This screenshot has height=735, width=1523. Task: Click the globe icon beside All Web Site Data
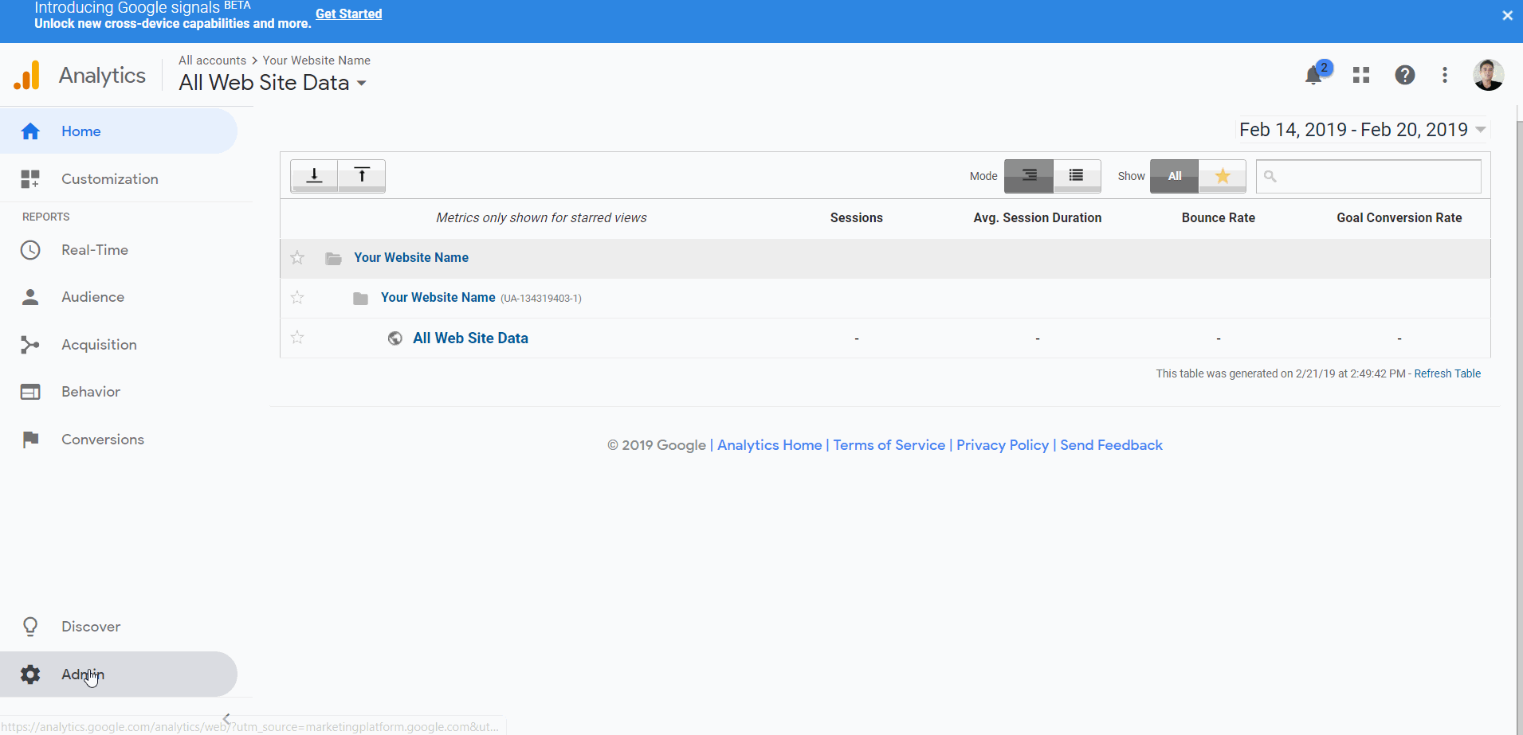394,338
